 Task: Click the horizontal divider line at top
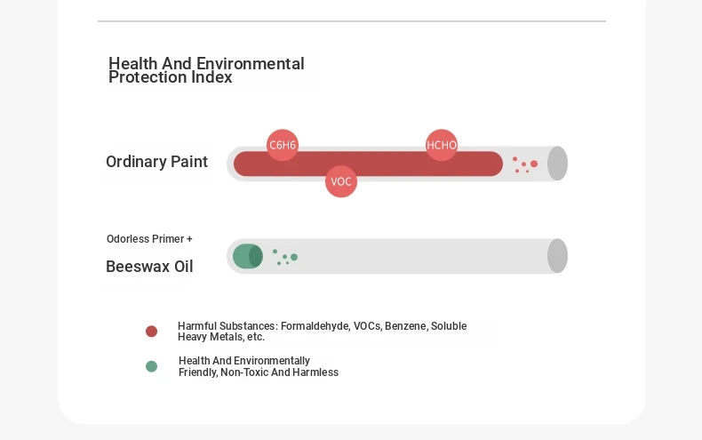pyautogui.click(x=352, y=21)
